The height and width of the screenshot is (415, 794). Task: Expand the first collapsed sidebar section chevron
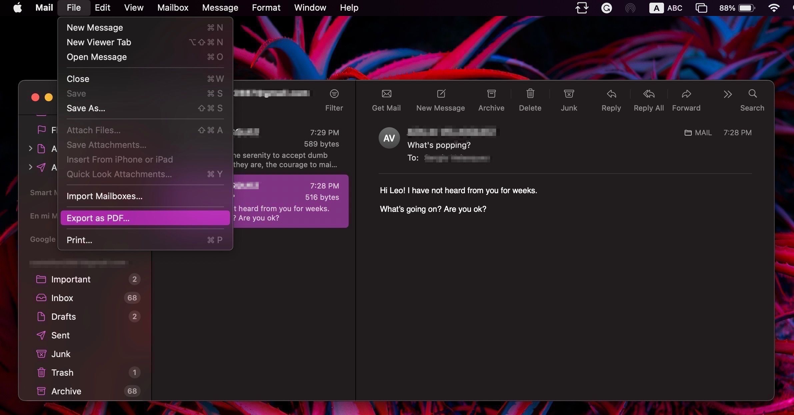[x=31, y=149]
